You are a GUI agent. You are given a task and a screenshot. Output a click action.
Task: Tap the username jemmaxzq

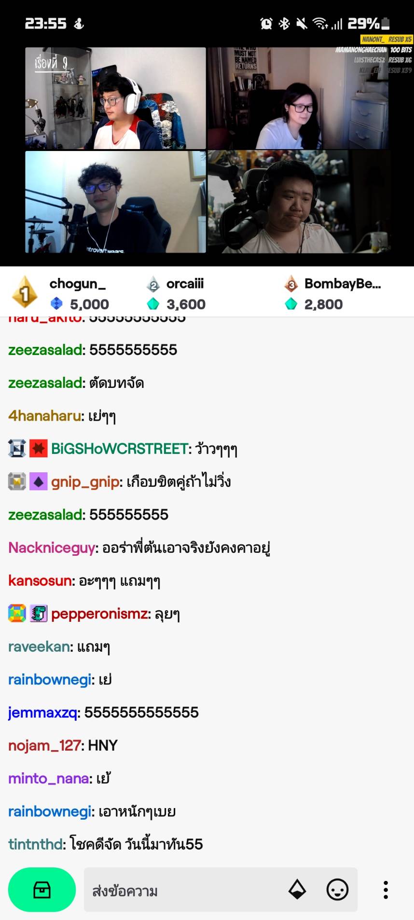[42, 713]
